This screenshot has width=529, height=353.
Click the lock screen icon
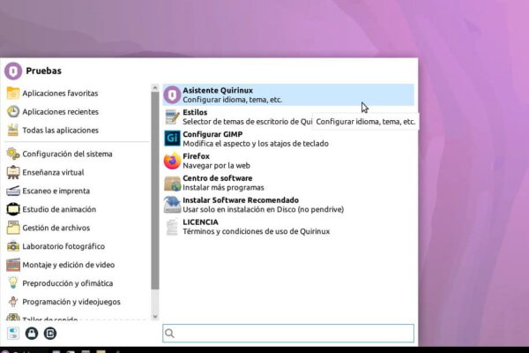32,333
